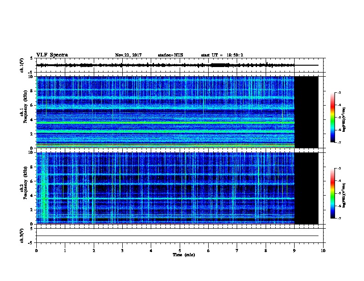Click the 'ch.3(V)' waveform axis label
This screenshot has width=364, height=281.
coord(22,236)
